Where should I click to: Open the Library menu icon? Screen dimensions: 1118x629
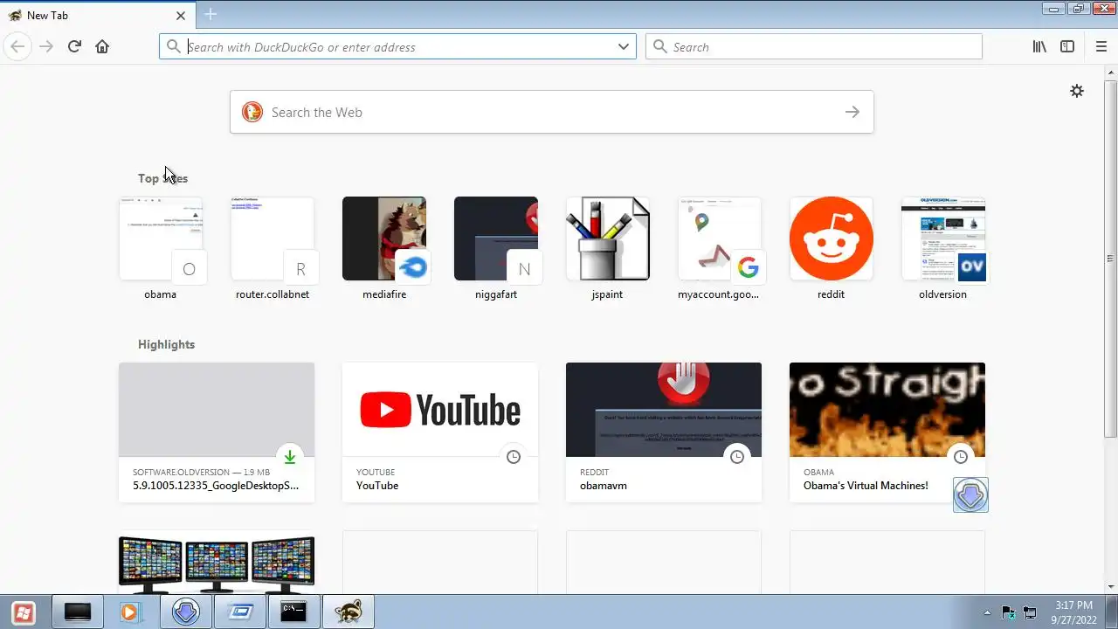[1039, 46]
